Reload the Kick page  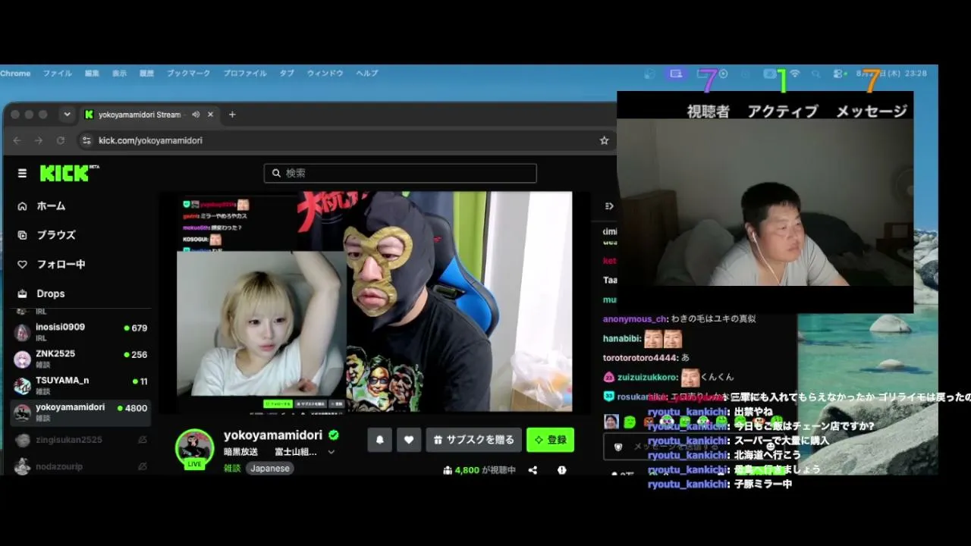click(61, 140)
